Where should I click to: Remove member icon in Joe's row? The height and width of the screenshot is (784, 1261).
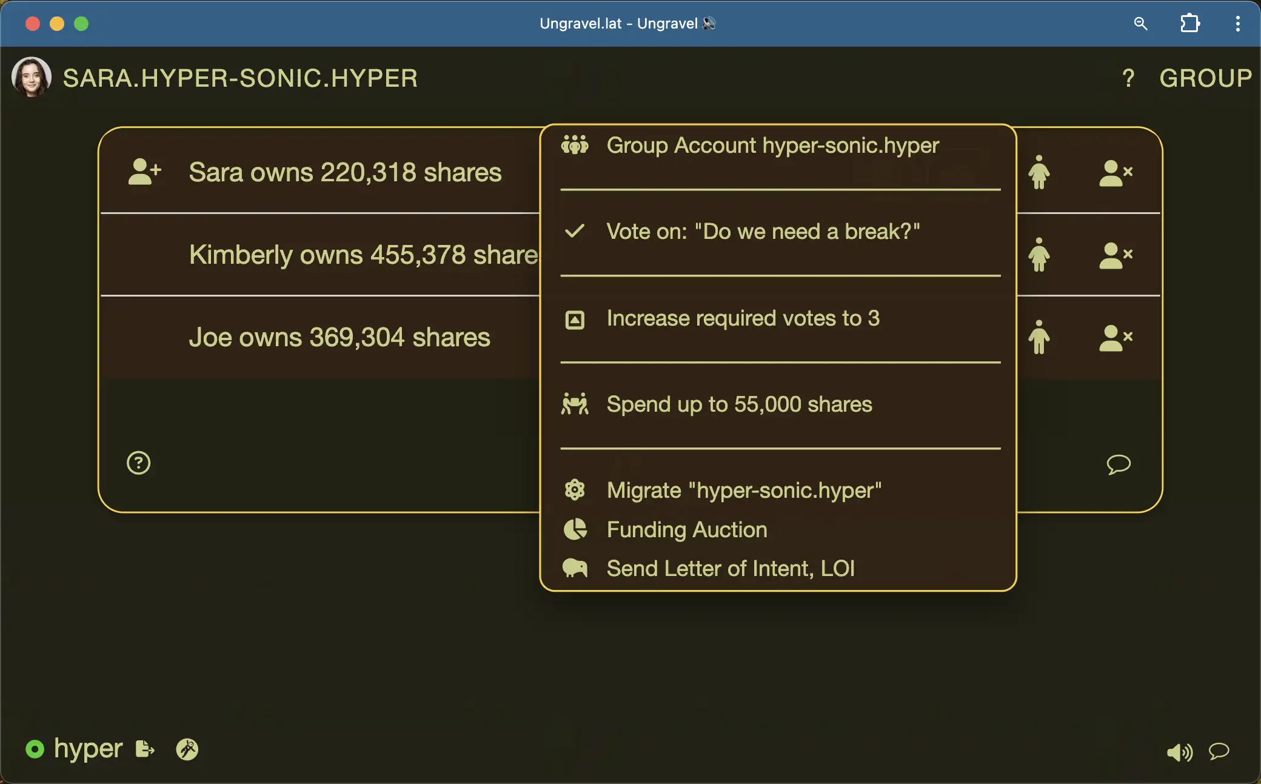pyautogui.click(x=1115, y=338)
